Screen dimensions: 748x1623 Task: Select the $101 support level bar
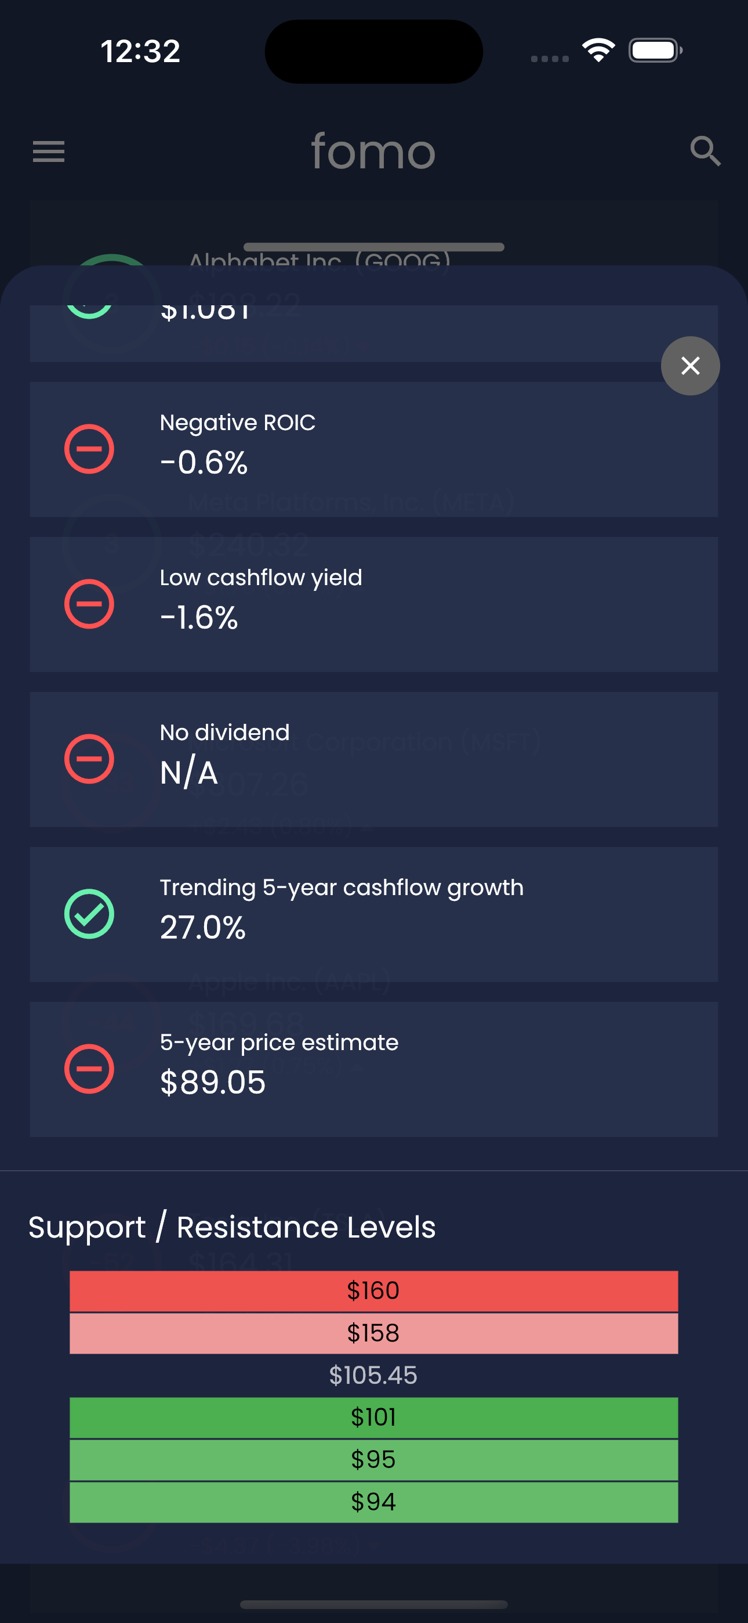tap(373, 1418)
